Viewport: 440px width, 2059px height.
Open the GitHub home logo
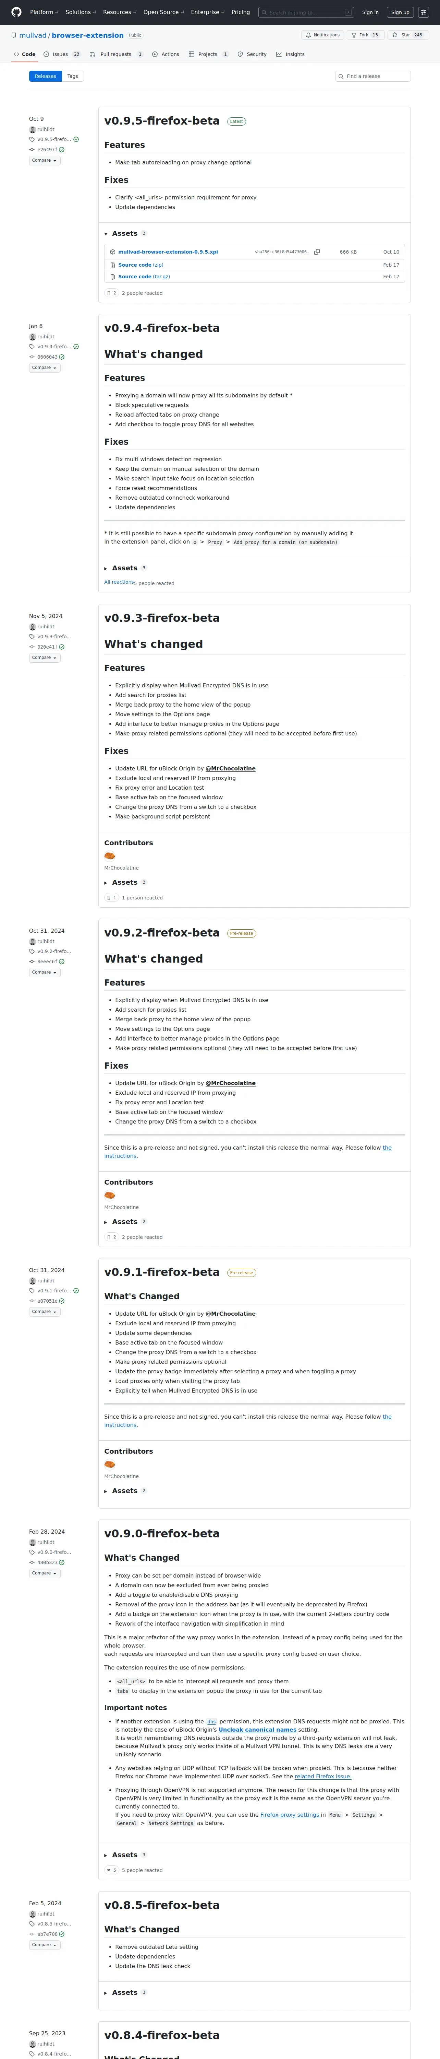(16, 12)
